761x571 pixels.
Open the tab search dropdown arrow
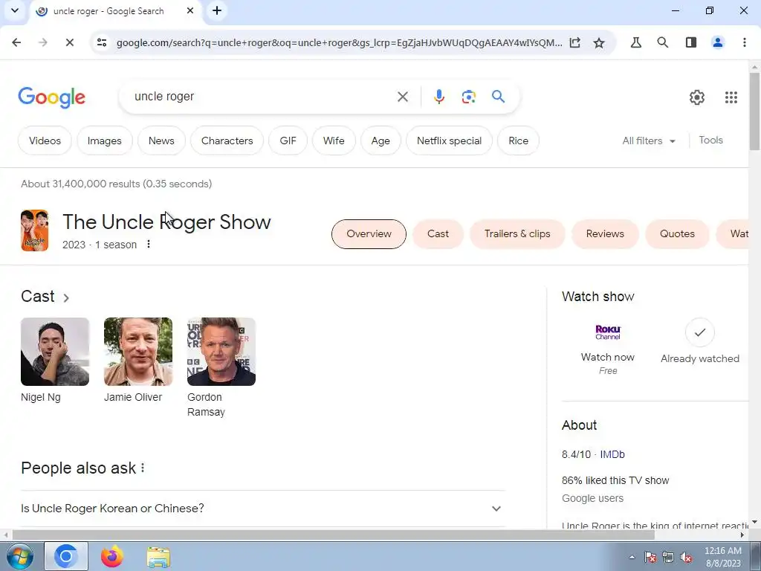tap(15, 10)
